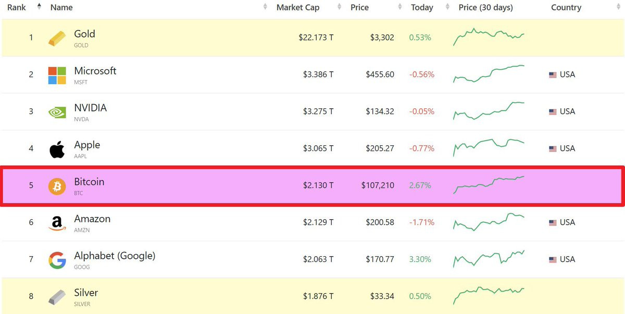This screenshot has height=314, width=625.
Task: Open Alphabet 30-day price sparkline
Action: pyautogui.click(x=489, y=259)
